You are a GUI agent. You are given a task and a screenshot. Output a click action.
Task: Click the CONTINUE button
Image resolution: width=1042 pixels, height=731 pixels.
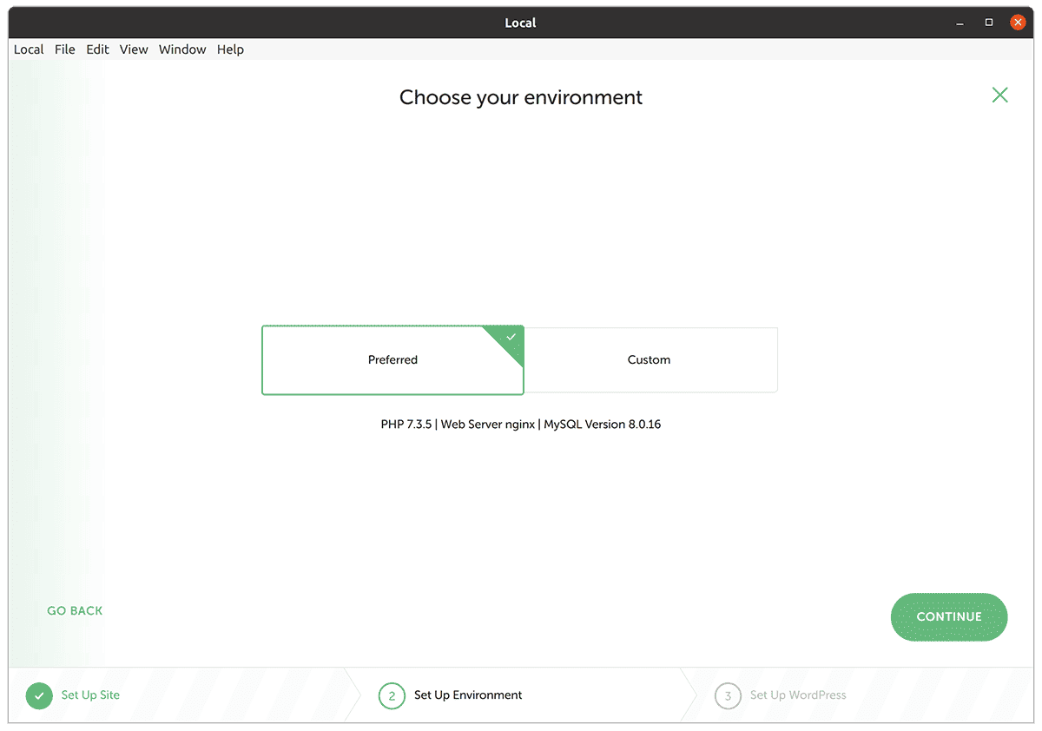coord(949,617)
